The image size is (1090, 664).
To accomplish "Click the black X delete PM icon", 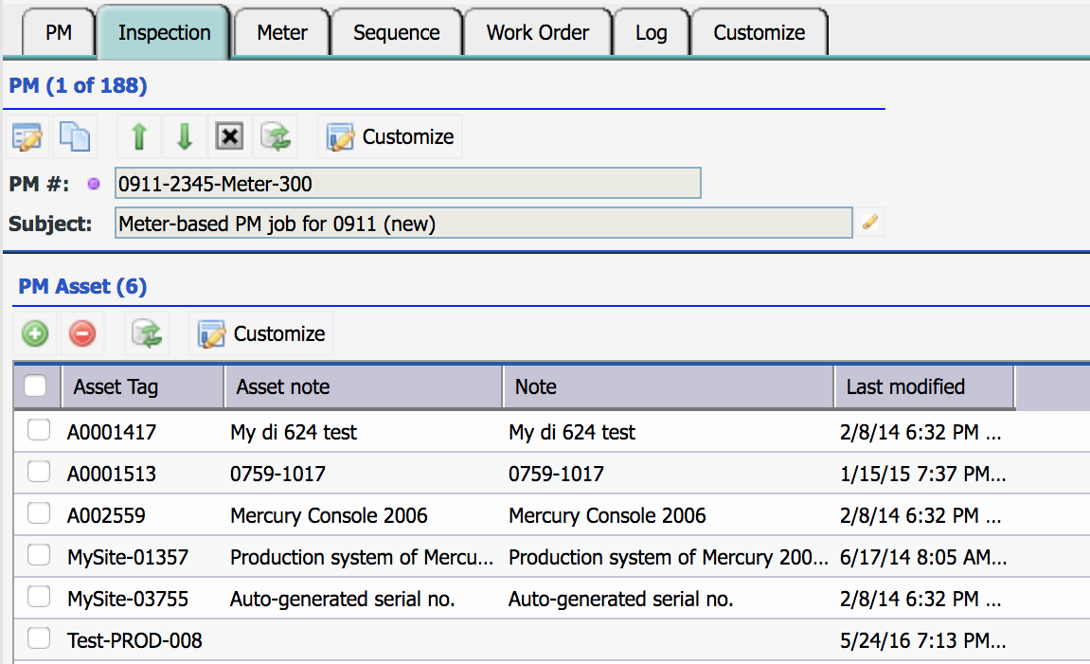I will pyautogui.click(x=229, y=136).
